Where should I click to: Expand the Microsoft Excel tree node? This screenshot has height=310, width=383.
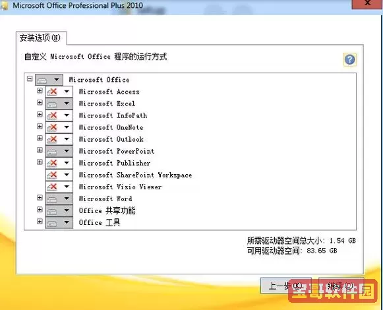(x=40, y=102)
